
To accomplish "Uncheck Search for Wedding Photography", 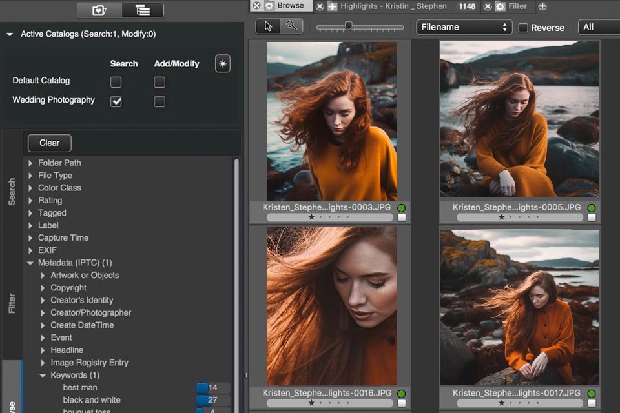I will coord(116,101).
